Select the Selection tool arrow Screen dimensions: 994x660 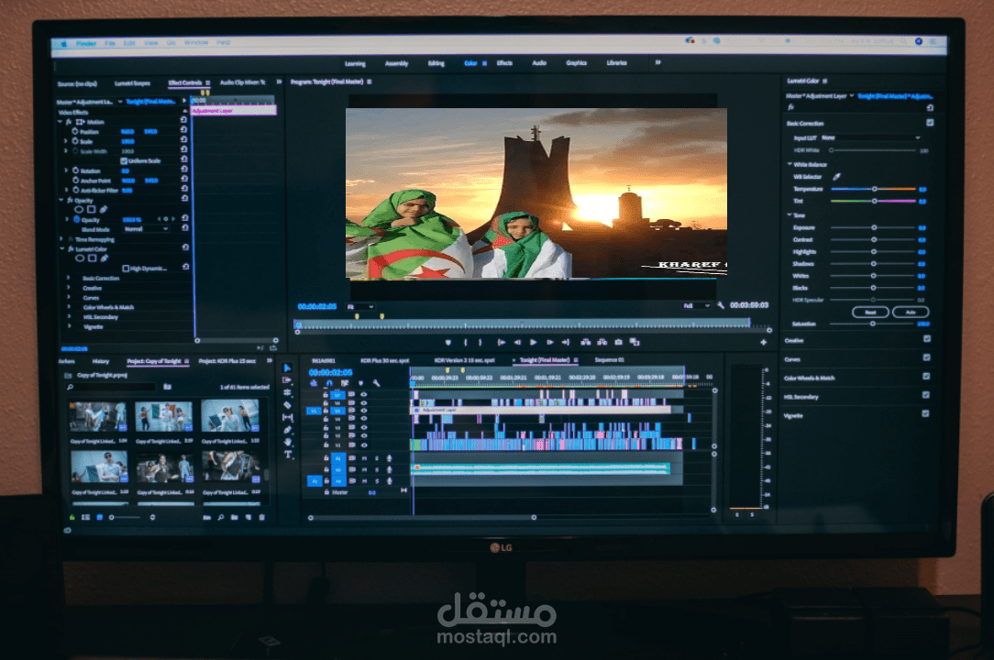pyautogui.click(x=287, y=368)
